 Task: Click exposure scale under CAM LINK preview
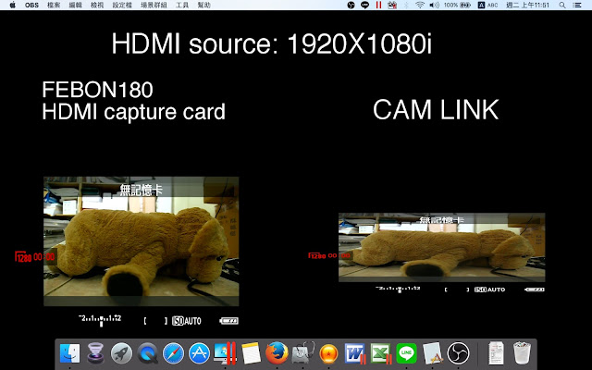click(x=398, y=290)
